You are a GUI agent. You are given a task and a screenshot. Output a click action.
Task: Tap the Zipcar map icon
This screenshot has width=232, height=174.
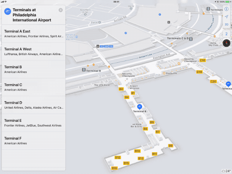click(100, 22)
